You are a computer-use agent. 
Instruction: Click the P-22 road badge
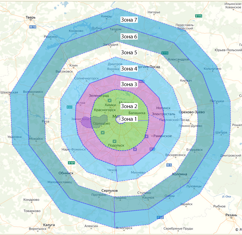(x=160, y=217)
